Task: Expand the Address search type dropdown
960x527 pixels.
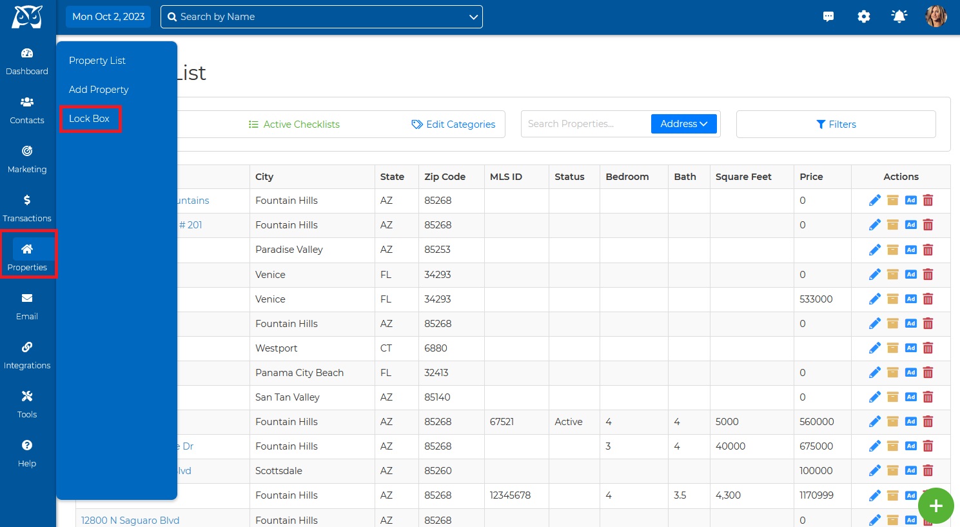Action: pyautogui.click(x=684, y=124)
